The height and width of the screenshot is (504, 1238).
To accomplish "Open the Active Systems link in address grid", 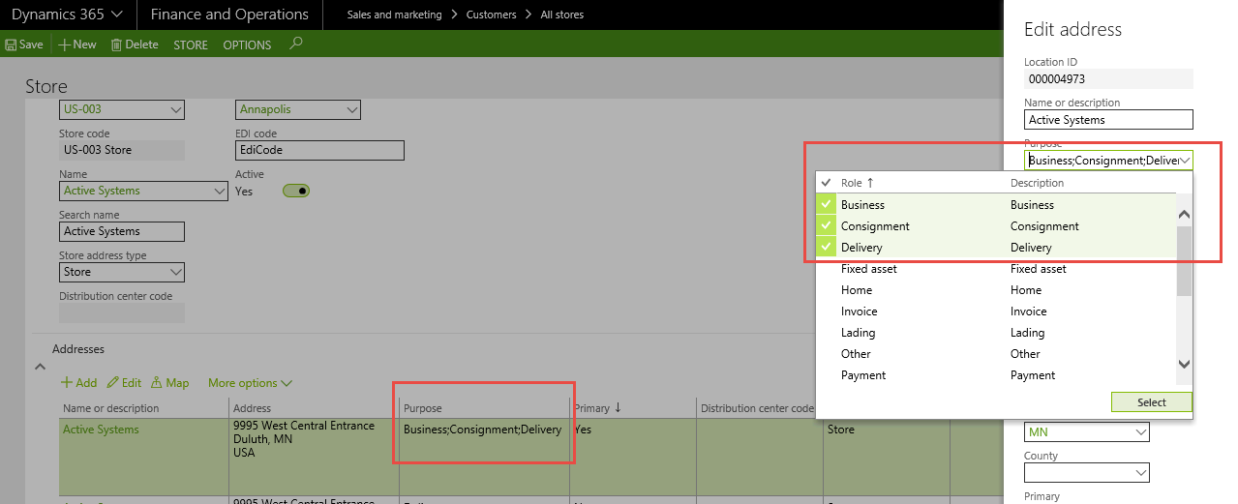I will tap(101, 430).
